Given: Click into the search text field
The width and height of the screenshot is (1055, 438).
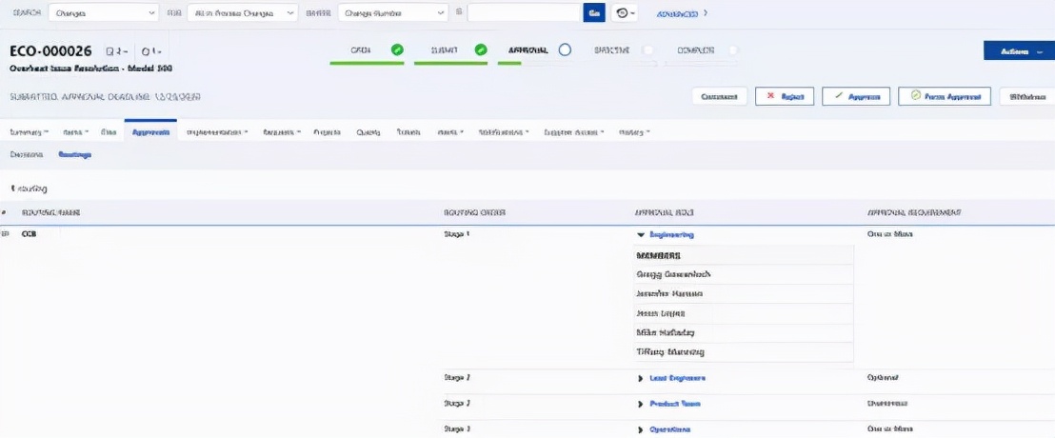Looking at the screenshot, I should tap(524, 13).
